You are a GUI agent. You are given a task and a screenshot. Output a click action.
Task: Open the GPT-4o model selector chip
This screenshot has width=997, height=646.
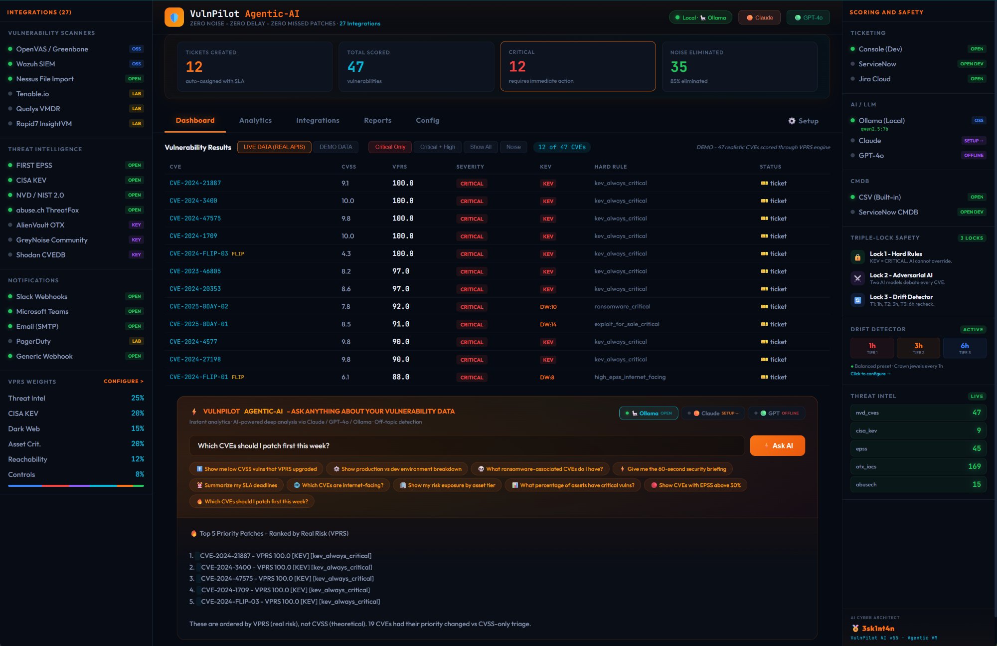(x=808, y=16)
